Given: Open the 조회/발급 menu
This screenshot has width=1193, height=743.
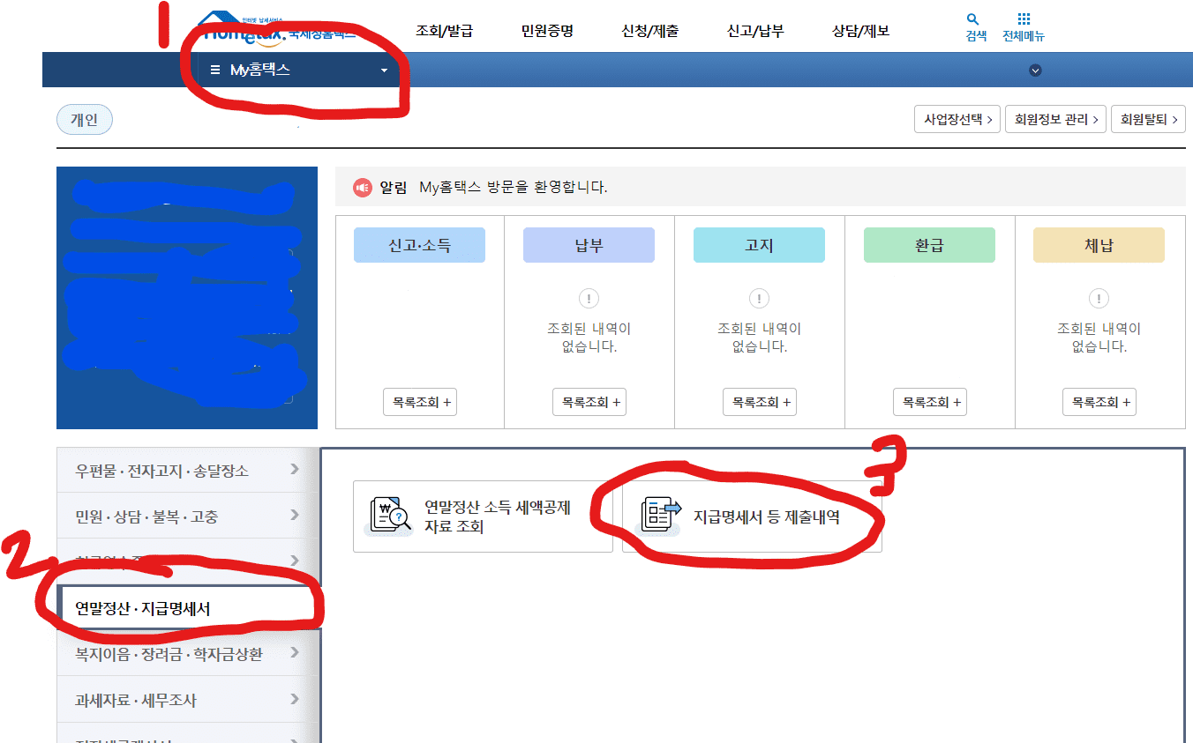Looking at the screenshot, I should pyautogui.click(x=446, y=29).
